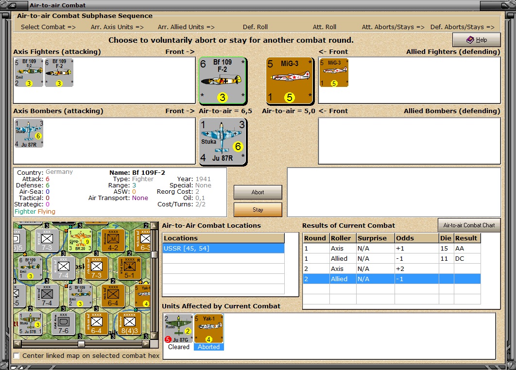516x370 pixels.
Task: Click the Help book icon
Action: pos(470,40)
